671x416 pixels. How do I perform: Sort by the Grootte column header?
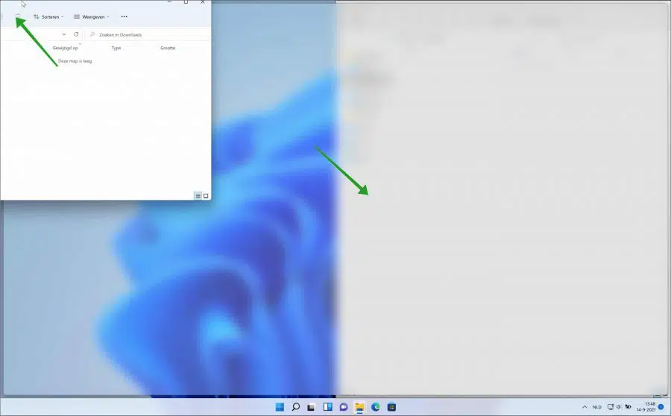click(168, 48)
